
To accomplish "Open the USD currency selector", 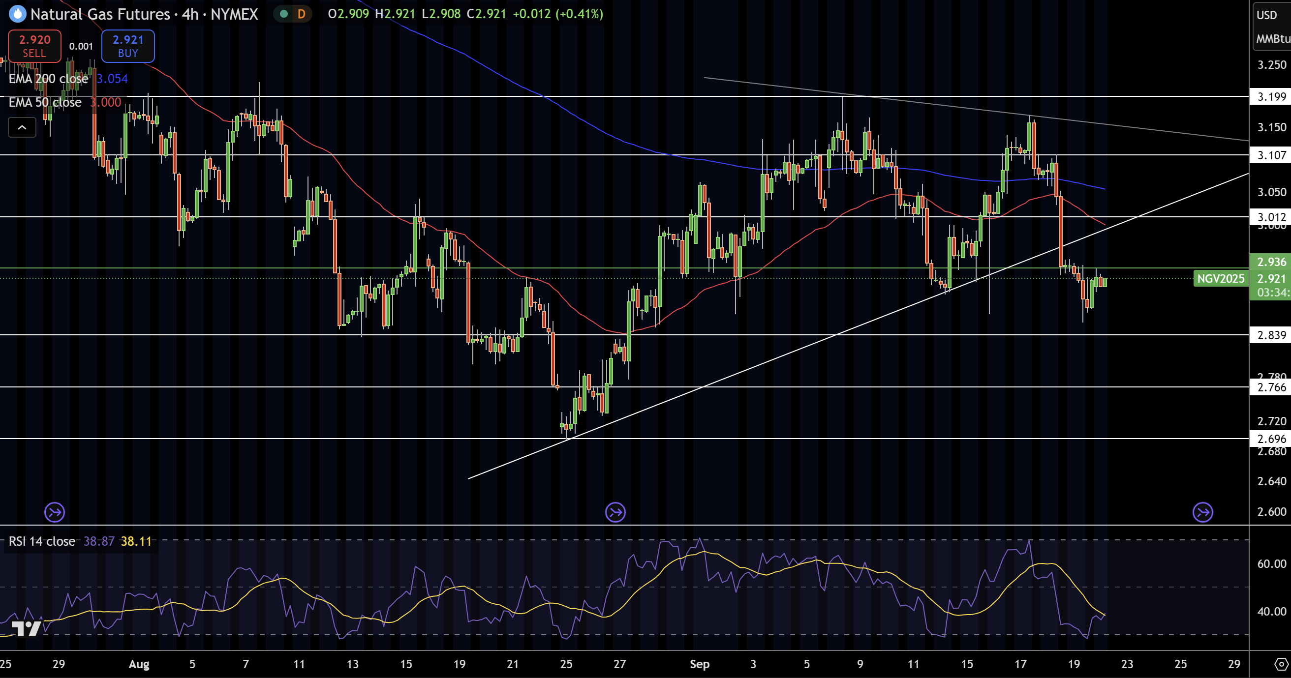I will point(1266,15).
